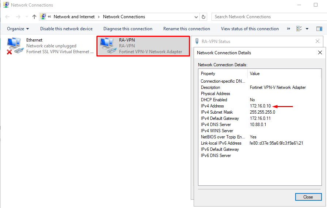
Task: Toggle the preview pane icon
Action: coord(319,29)
